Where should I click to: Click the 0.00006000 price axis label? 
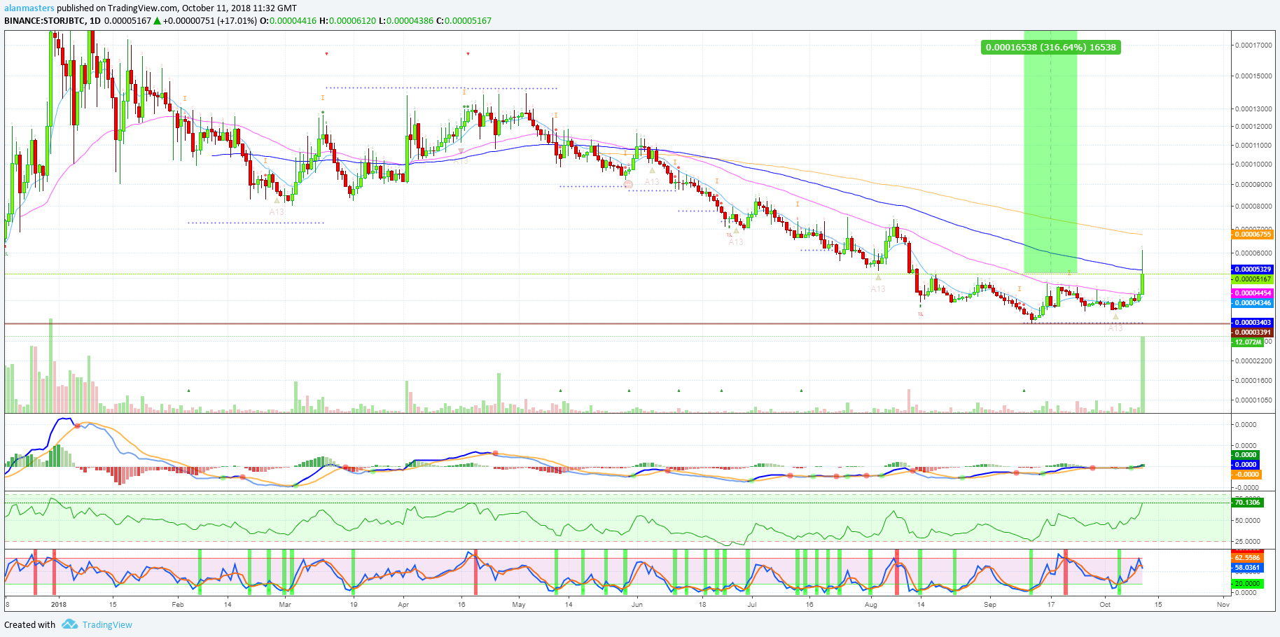tap(1253, 253)
